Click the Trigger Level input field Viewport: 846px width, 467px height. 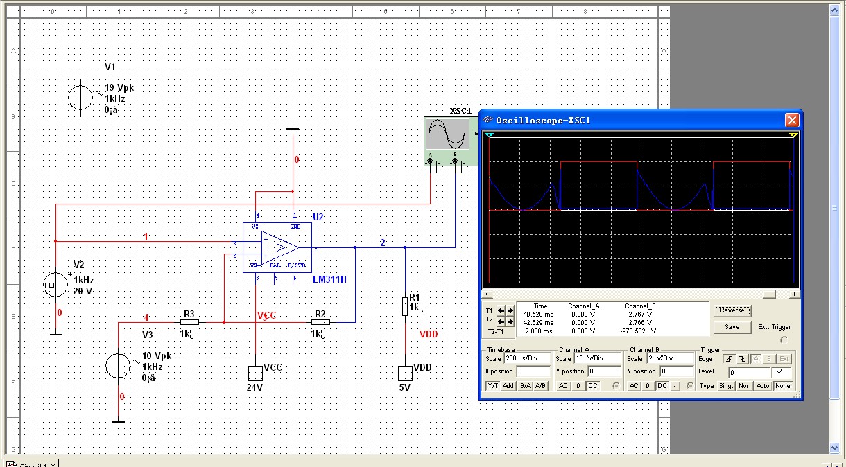(x=748, y=373)
